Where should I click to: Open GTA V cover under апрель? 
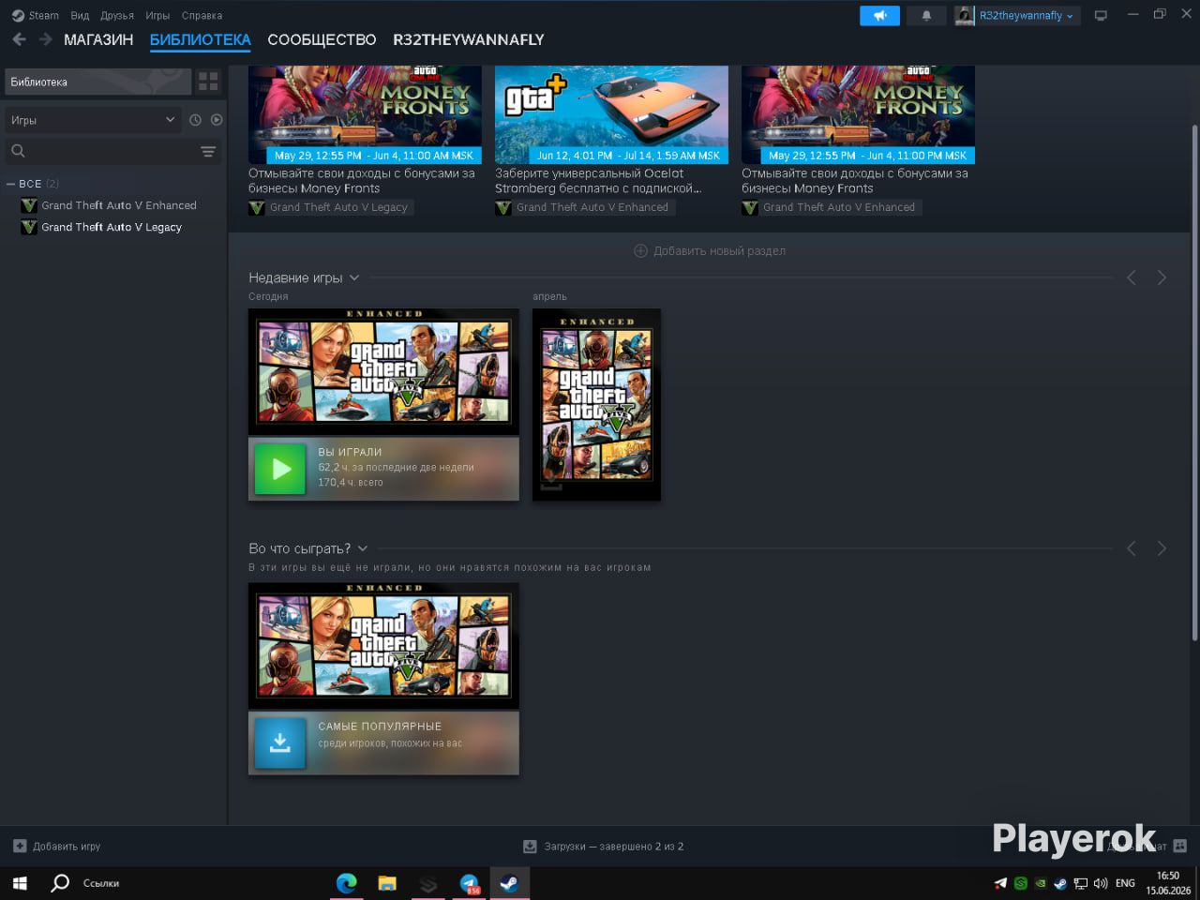coord(596,404)
